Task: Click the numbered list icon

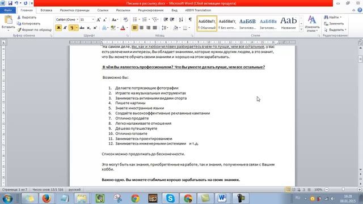Action: click(x=145, y=19)
